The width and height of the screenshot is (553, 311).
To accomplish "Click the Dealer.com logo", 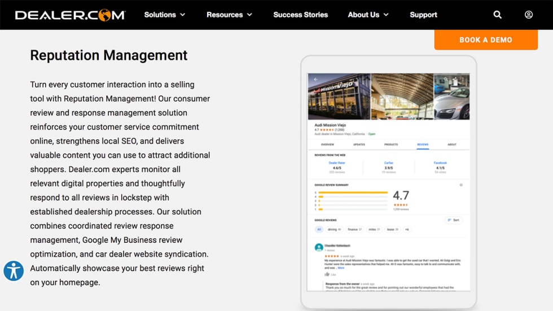I will tap(70, 15).
